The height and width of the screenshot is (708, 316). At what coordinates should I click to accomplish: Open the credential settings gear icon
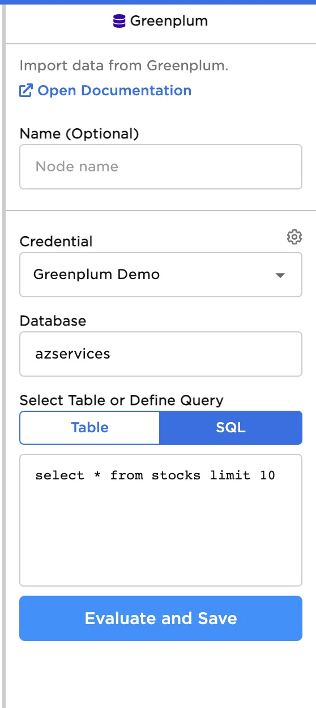pos(294,237)
